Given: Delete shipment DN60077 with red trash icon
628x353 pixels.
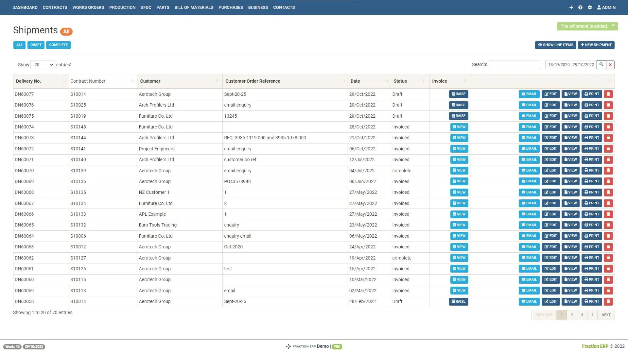Looking at the screenshot, I should click(608, 94).
